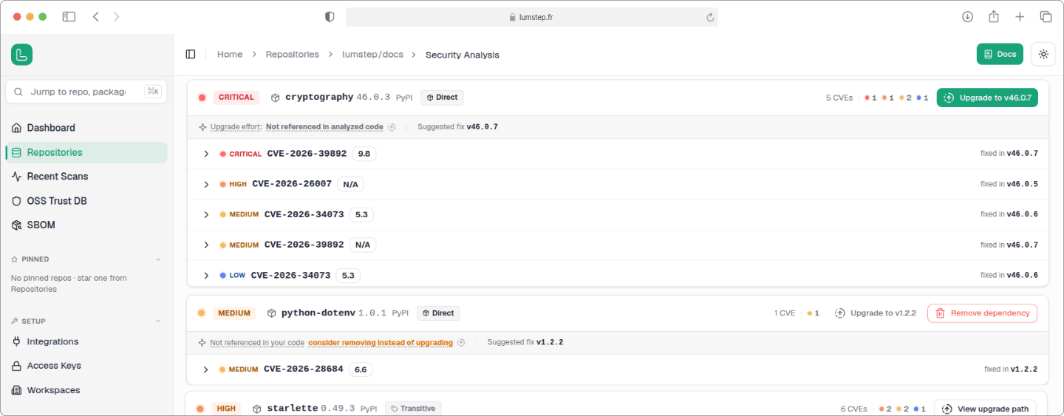Click the Safari share icon
Viewport: 1064px width, 416px height.
(994, 16)
